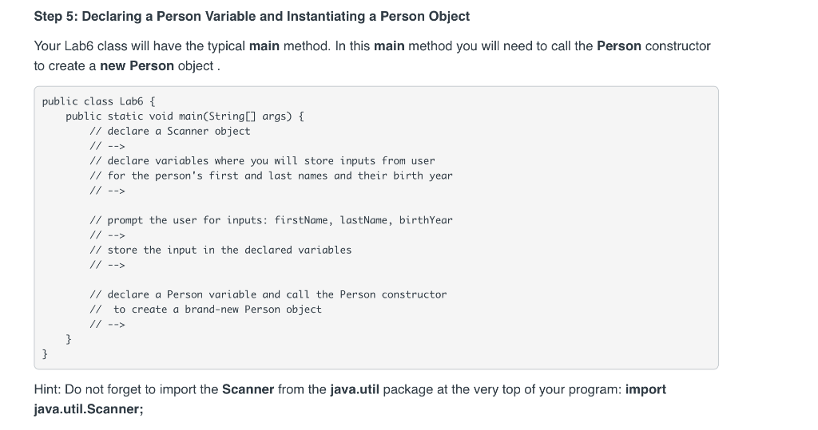Screen dimensions: 818x430
Task: Click the closing brace of the Lab6 class
Action: [45, 354]
